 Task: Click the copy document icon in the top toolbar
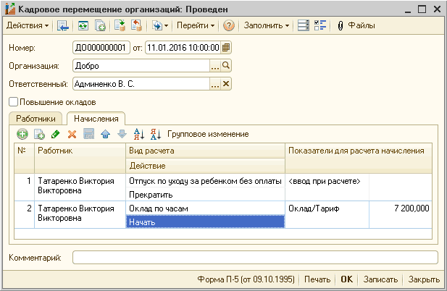100,25
